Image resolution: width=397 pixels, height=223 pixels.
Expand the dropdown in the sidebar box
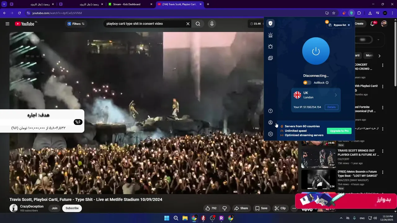(x=378, y=40)
